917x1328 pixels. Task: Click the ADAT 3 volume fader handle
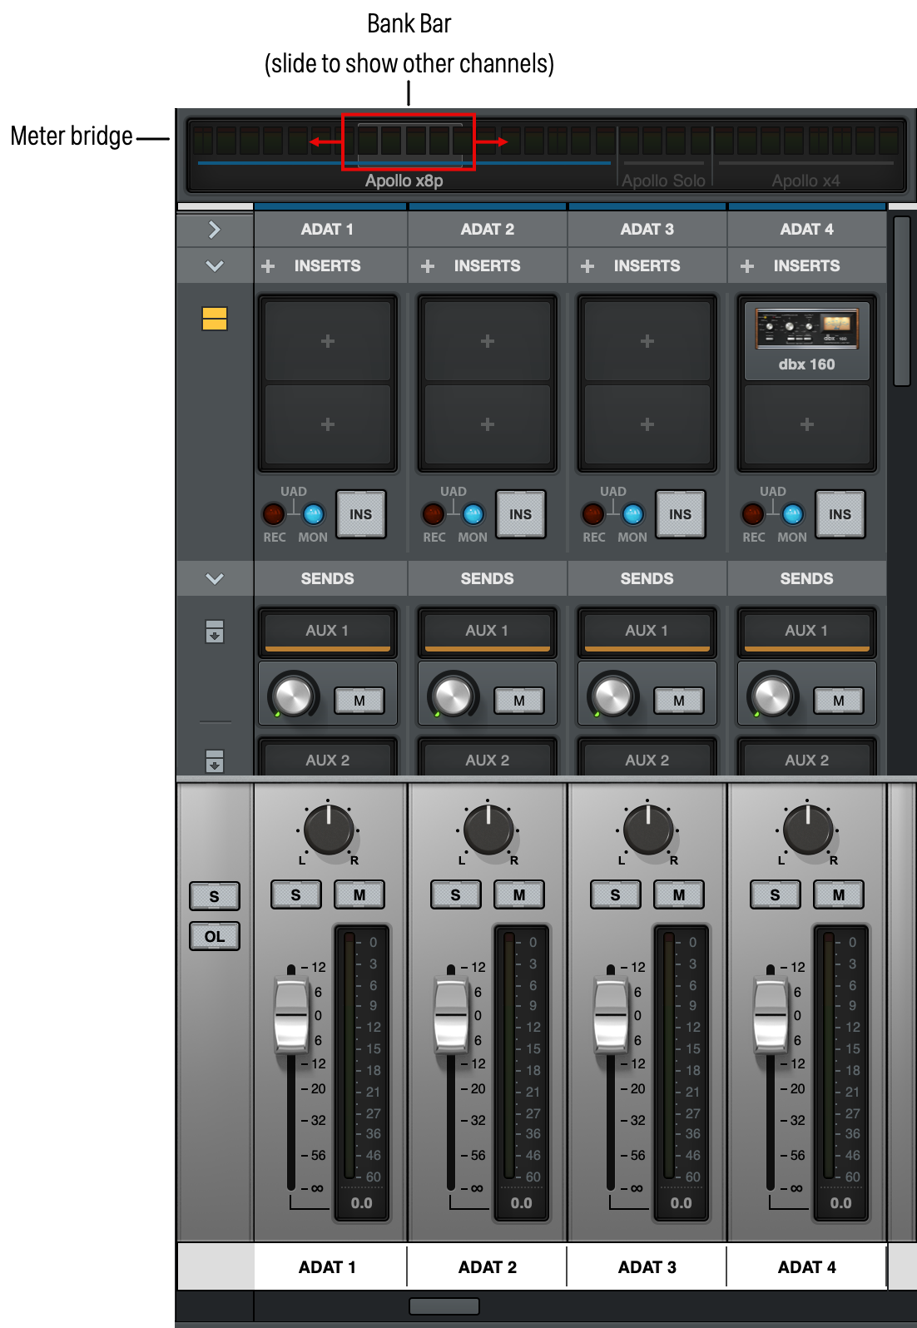611,1015
